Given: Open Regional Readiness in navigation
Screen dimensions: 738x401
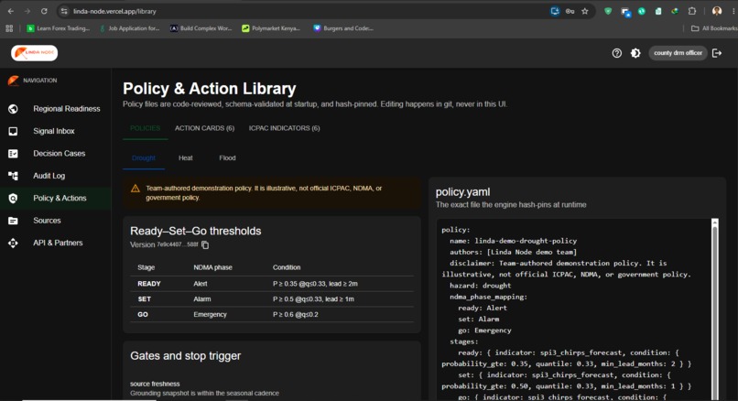Looking at the screenshot, I should click(x=56, y=109).
